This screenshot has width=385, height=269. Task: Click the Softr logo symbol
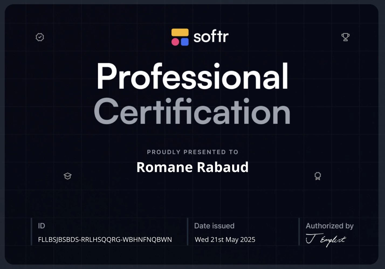180,37
